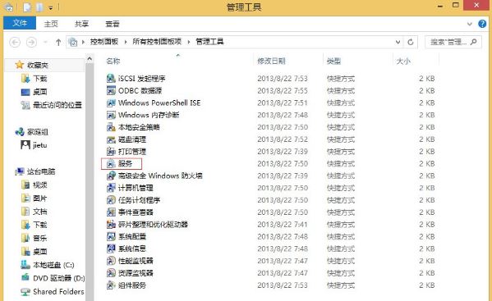The height and width of the screenshot is (301, 492).
Task: Open the help question mark icon
Action: click(x=482, y=24)
